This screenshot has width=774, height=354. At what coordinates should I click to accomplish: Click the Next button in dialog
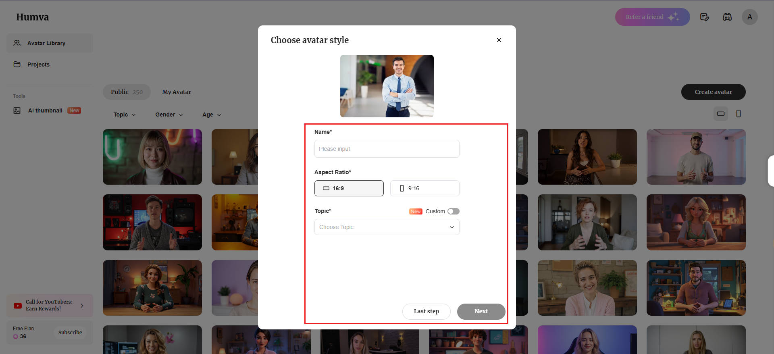(x=481, y=311)
